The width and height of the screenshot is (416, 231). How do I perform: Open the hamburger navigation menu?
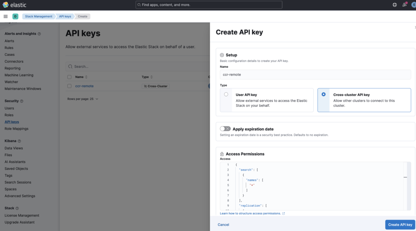pos(6,17)
